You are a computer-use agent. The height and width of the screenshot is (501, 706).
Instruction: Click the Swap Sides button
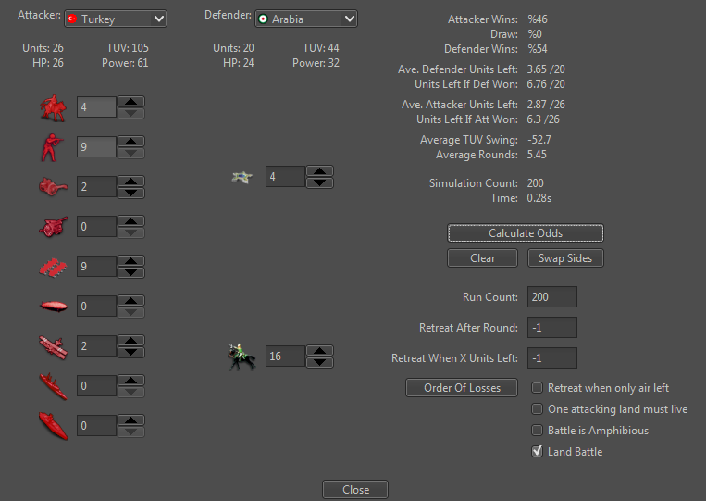pyautogui.click(x=565, y=258)
